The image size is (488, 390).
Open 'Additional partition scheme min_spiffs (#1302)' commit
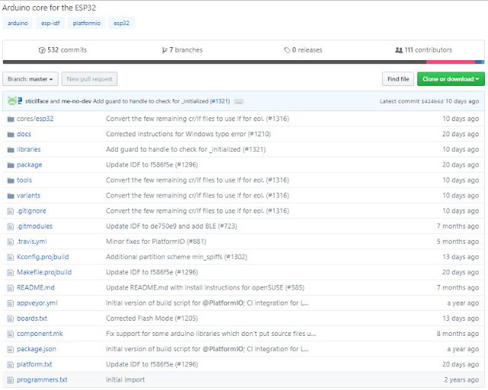click(176, 257)
